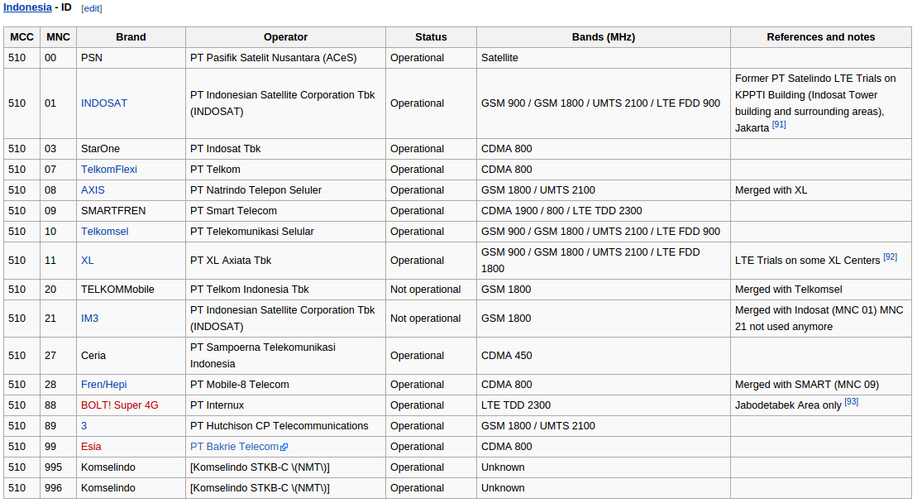Select PT Hutchison CP Telecommunications cell
This screenshot has height=503, width=917.
pyautogui.click(x=285, y=426)
